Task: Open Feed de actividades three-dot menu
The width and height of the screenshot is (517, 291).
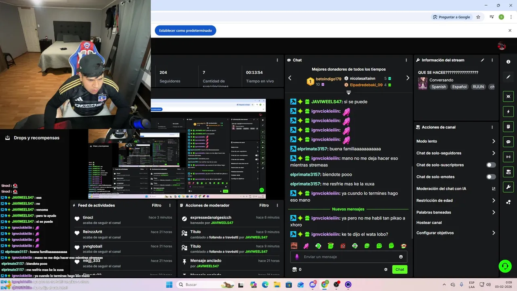Action: tap(170, 205)
